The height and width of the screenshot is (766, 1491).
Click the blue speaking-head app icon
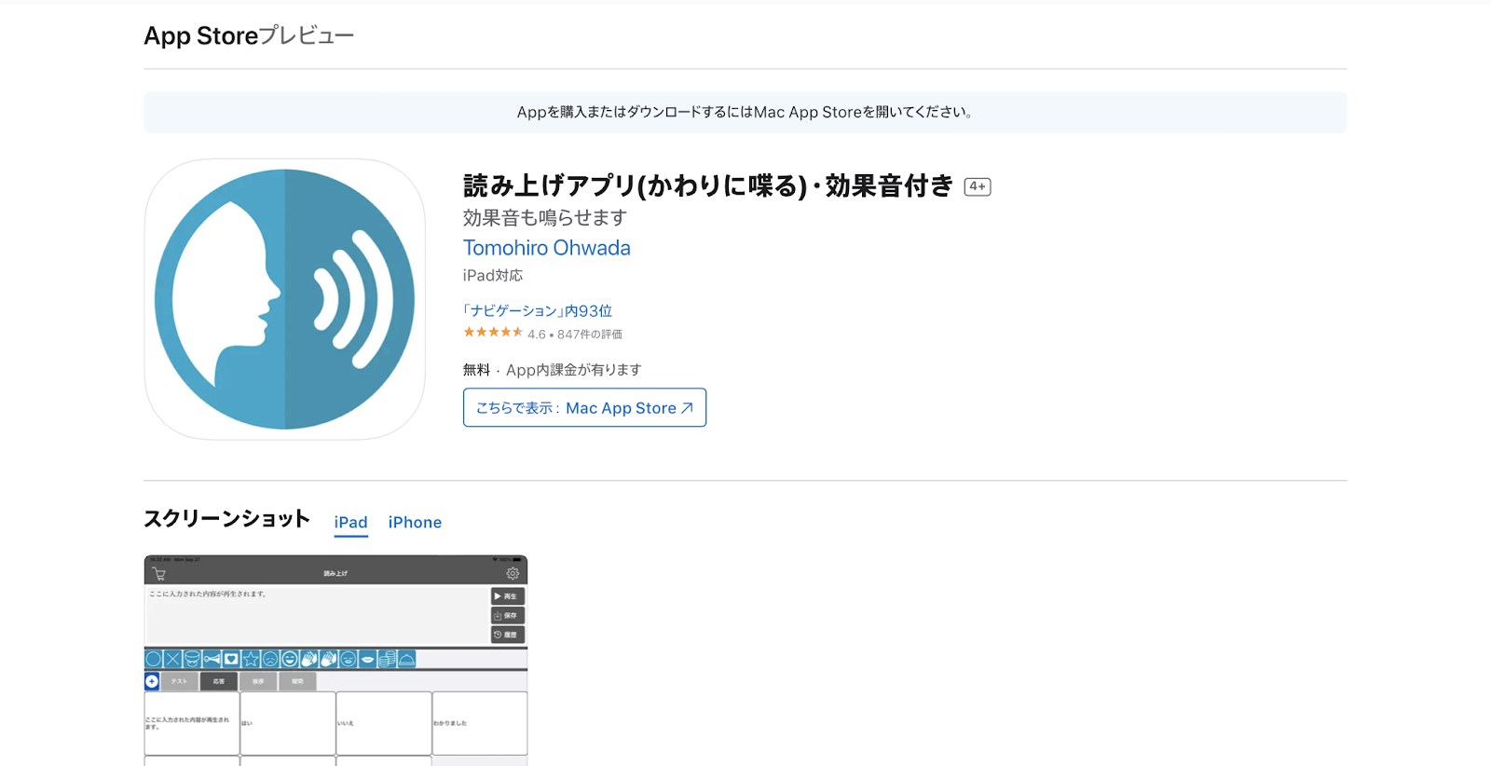[x=285, y=299]
